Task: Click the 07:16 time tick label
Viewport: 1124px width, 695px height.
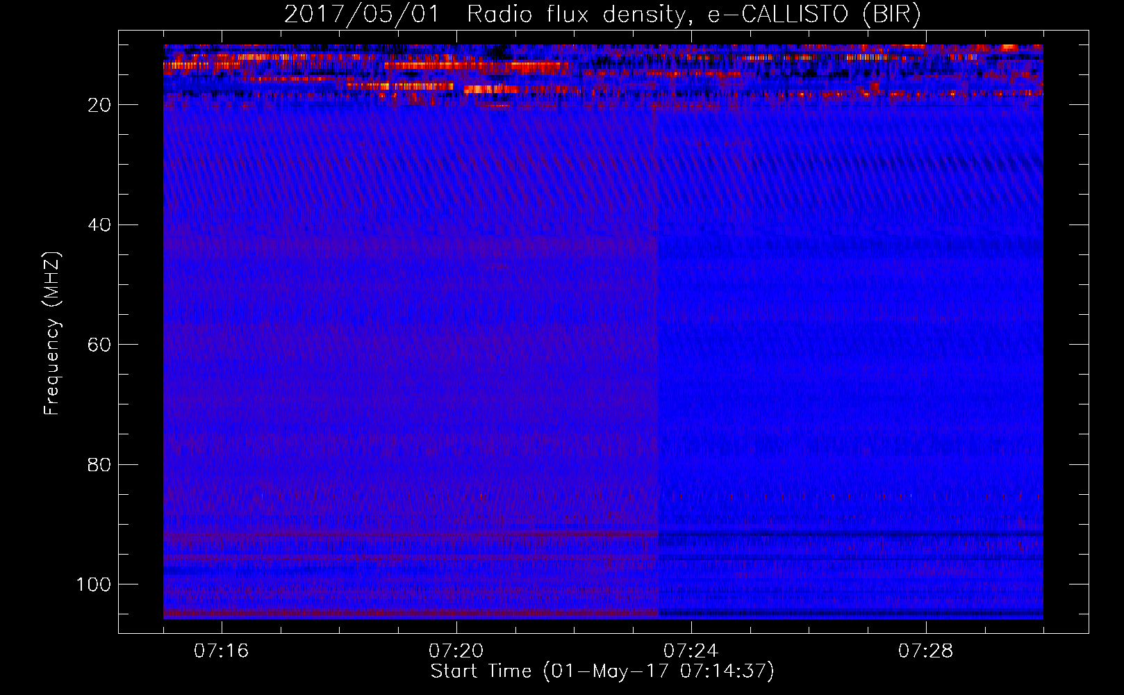Action: tap(221, 651)
